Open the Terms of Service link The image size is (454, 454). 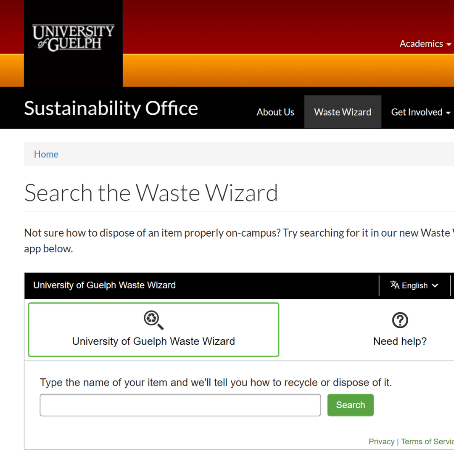(428, 441)
